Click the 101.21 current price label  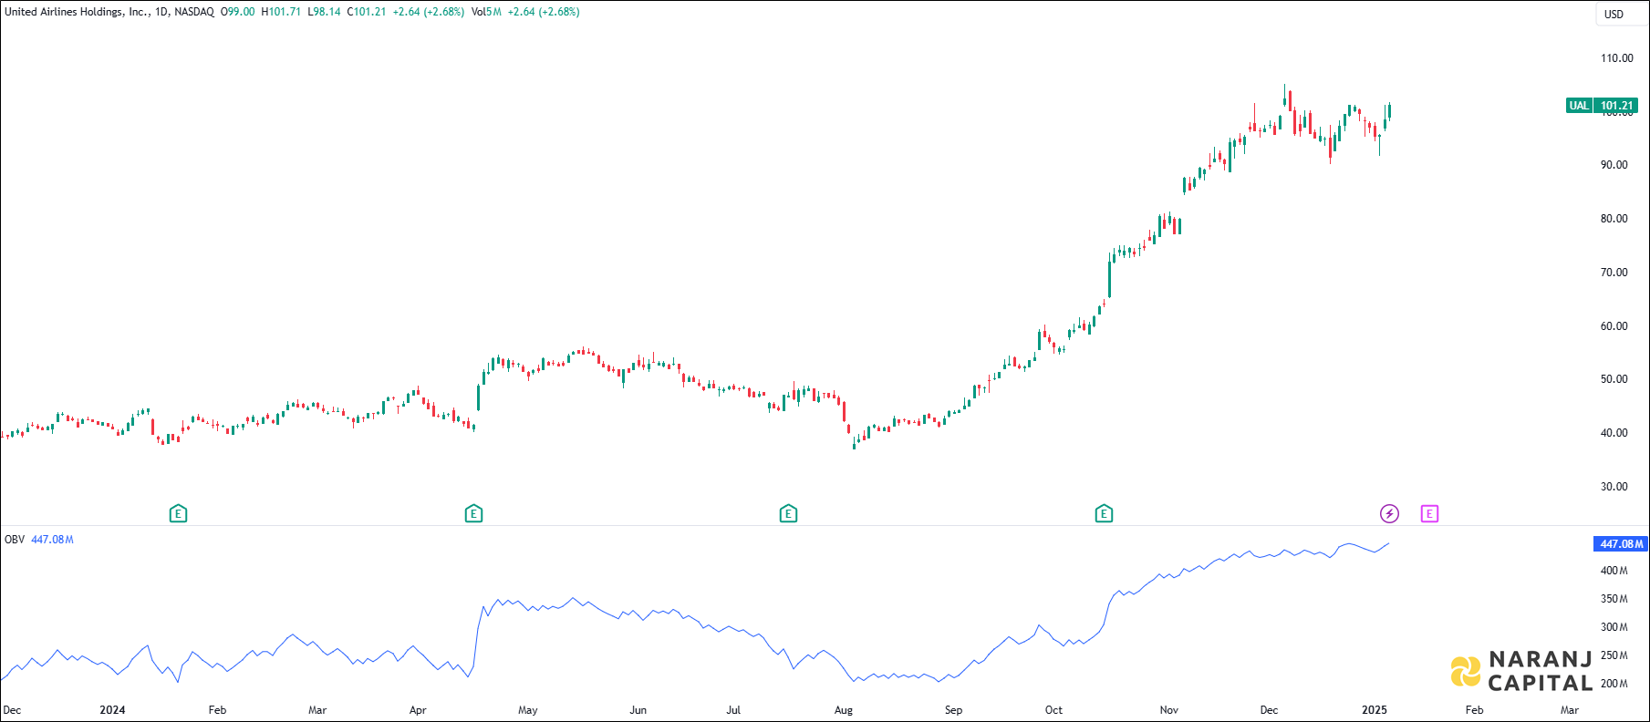tap(1617, 106)
